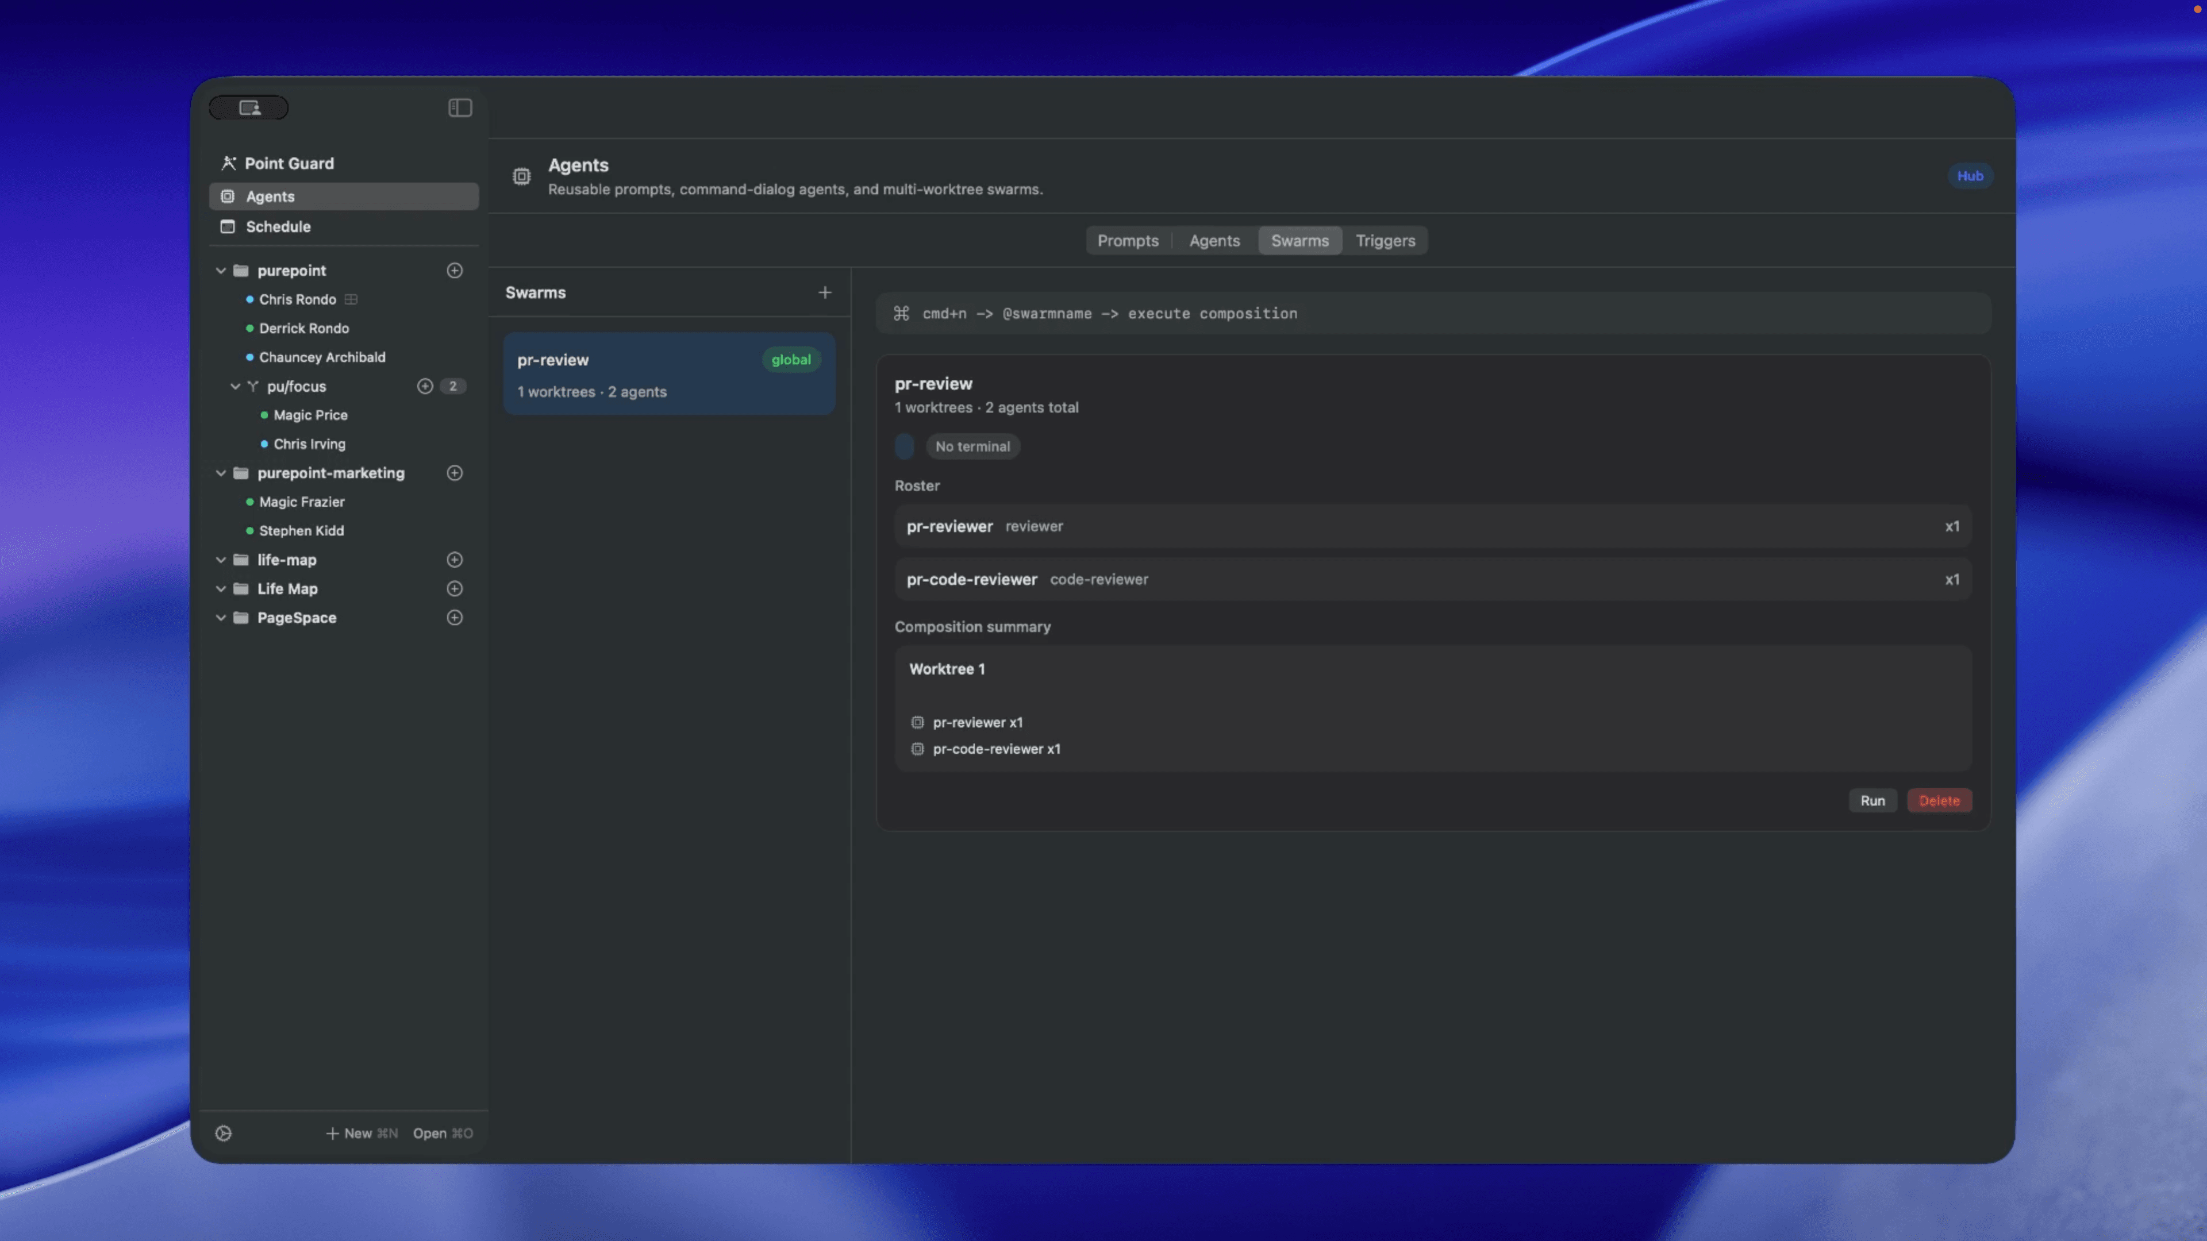Switch to the Prompts tab
The width and height of the screenshot is (2207, 1241).
pos(1128,241)
